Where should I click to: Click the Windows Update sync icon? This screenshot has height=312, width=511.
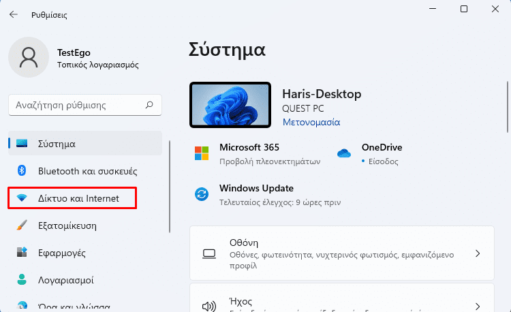[x=202, y=194]
